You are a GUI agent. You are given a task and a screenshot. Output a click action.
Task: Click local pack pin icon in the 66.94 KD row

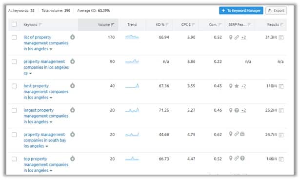click(231, 37)
